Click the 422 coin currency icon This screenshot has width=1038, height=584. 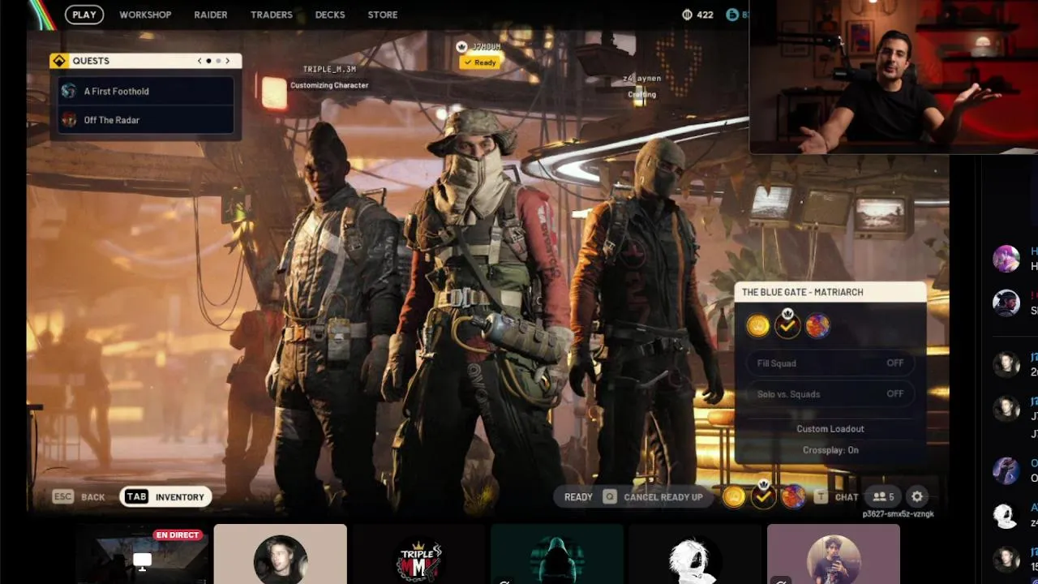click(687, 15)
